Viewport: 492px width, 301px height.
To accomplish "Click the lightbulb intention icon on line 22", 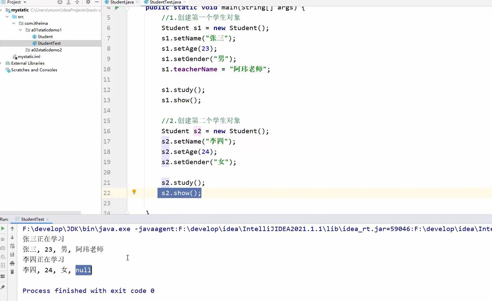I will pyautogui.click(x=134, y=192).
